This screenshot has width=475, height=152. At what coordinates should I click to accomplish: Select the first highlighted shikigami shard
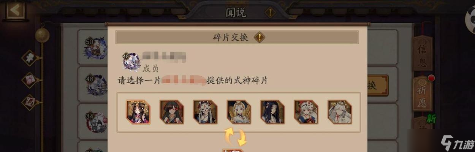click(138, 112)
